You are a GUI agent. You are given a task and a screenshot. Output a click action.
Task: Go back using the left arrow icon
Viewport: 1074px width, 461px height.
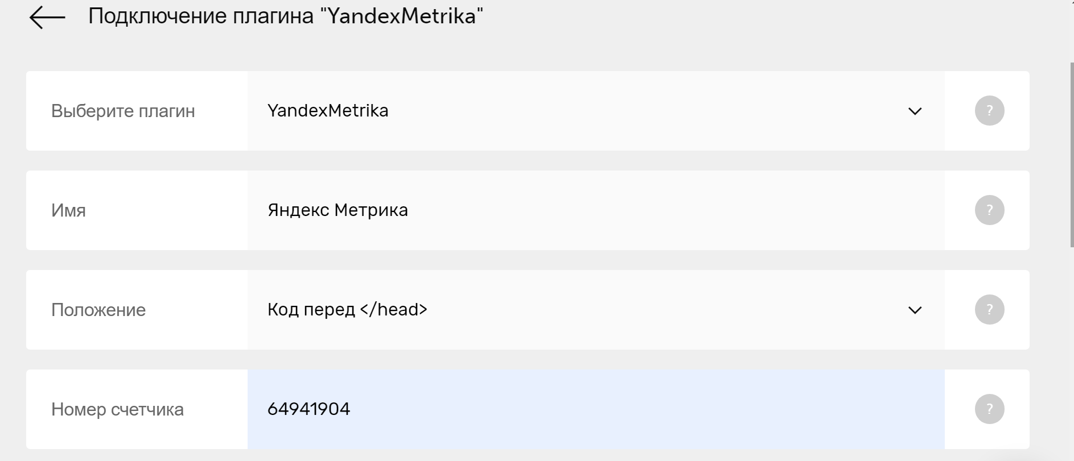point(47,18)
